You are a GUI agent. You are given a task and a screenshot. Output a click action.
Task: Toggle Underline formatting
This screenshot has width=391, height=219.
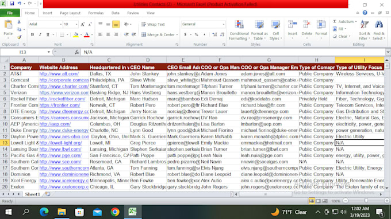[x=48, y=34]
